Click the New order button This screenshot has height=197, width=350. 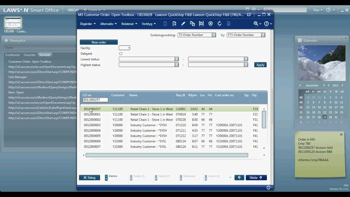point(99,42)
